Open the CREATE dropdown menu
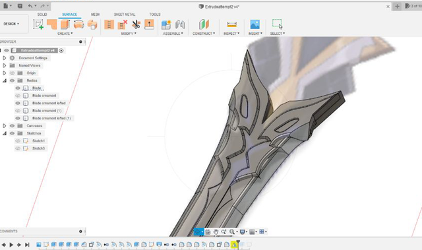The width and height of the screenshot is (422, 250). (65, 34)
